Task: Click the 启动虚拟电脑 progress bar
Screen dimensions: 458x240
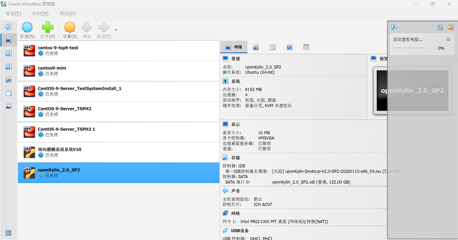Action: point(409,48)
